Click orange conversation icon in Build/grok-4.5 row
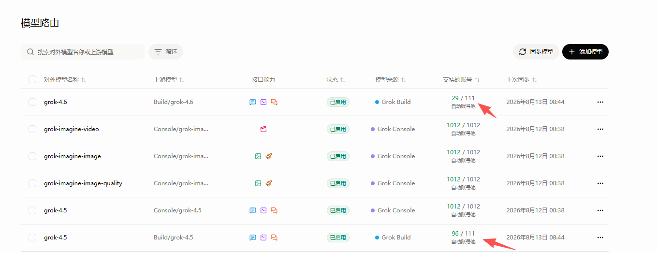657x253 pixels. tap(274, 238)
